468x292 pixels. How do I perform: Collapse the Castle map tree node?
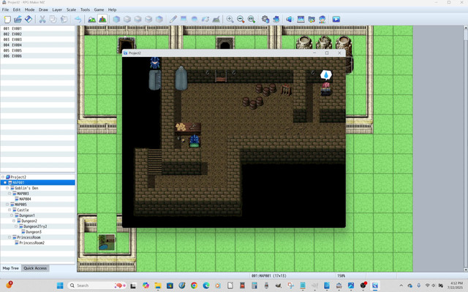(10, 210)
